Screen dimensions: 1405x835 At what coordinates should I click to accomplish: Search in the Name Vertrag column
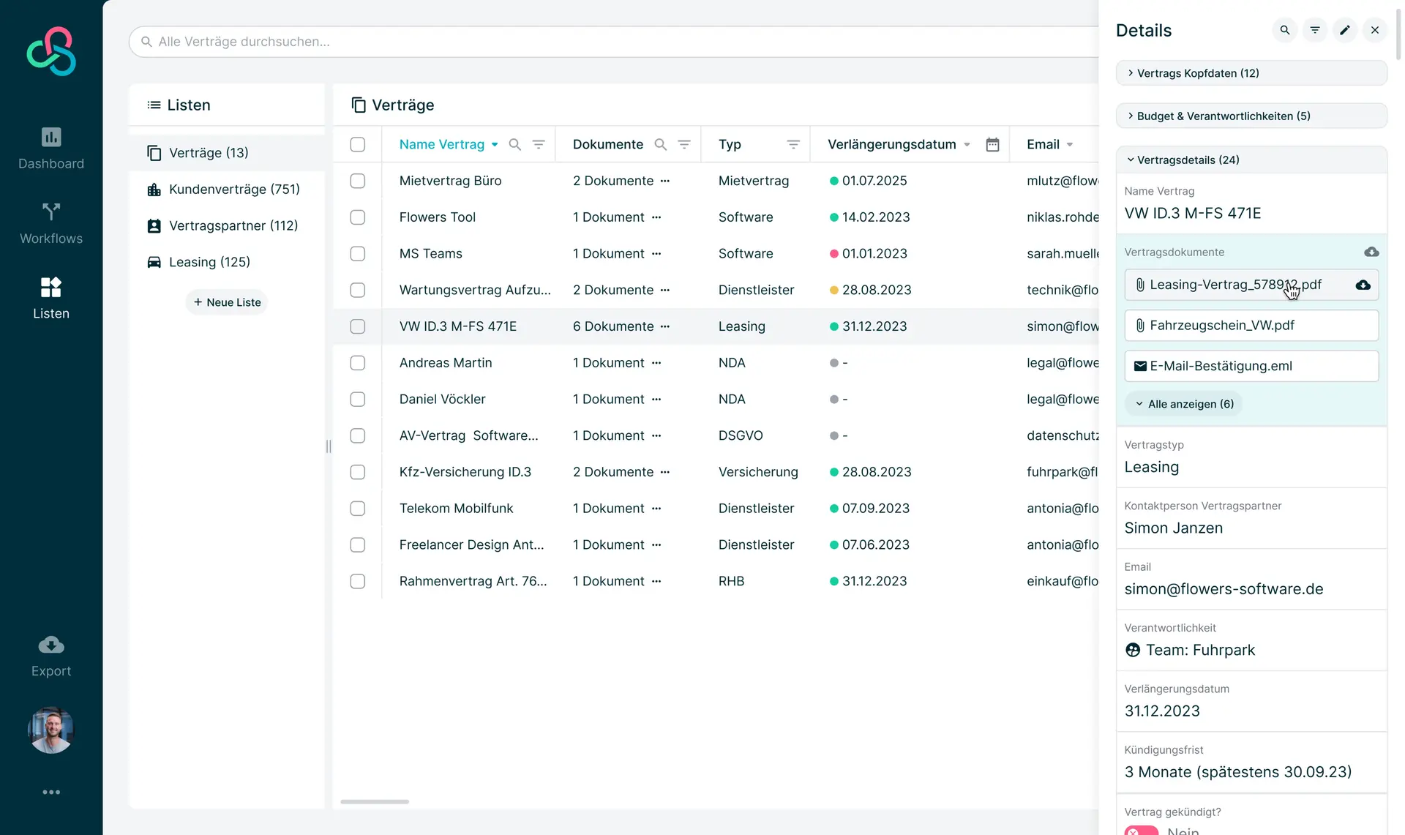click(x=515, y=144)
